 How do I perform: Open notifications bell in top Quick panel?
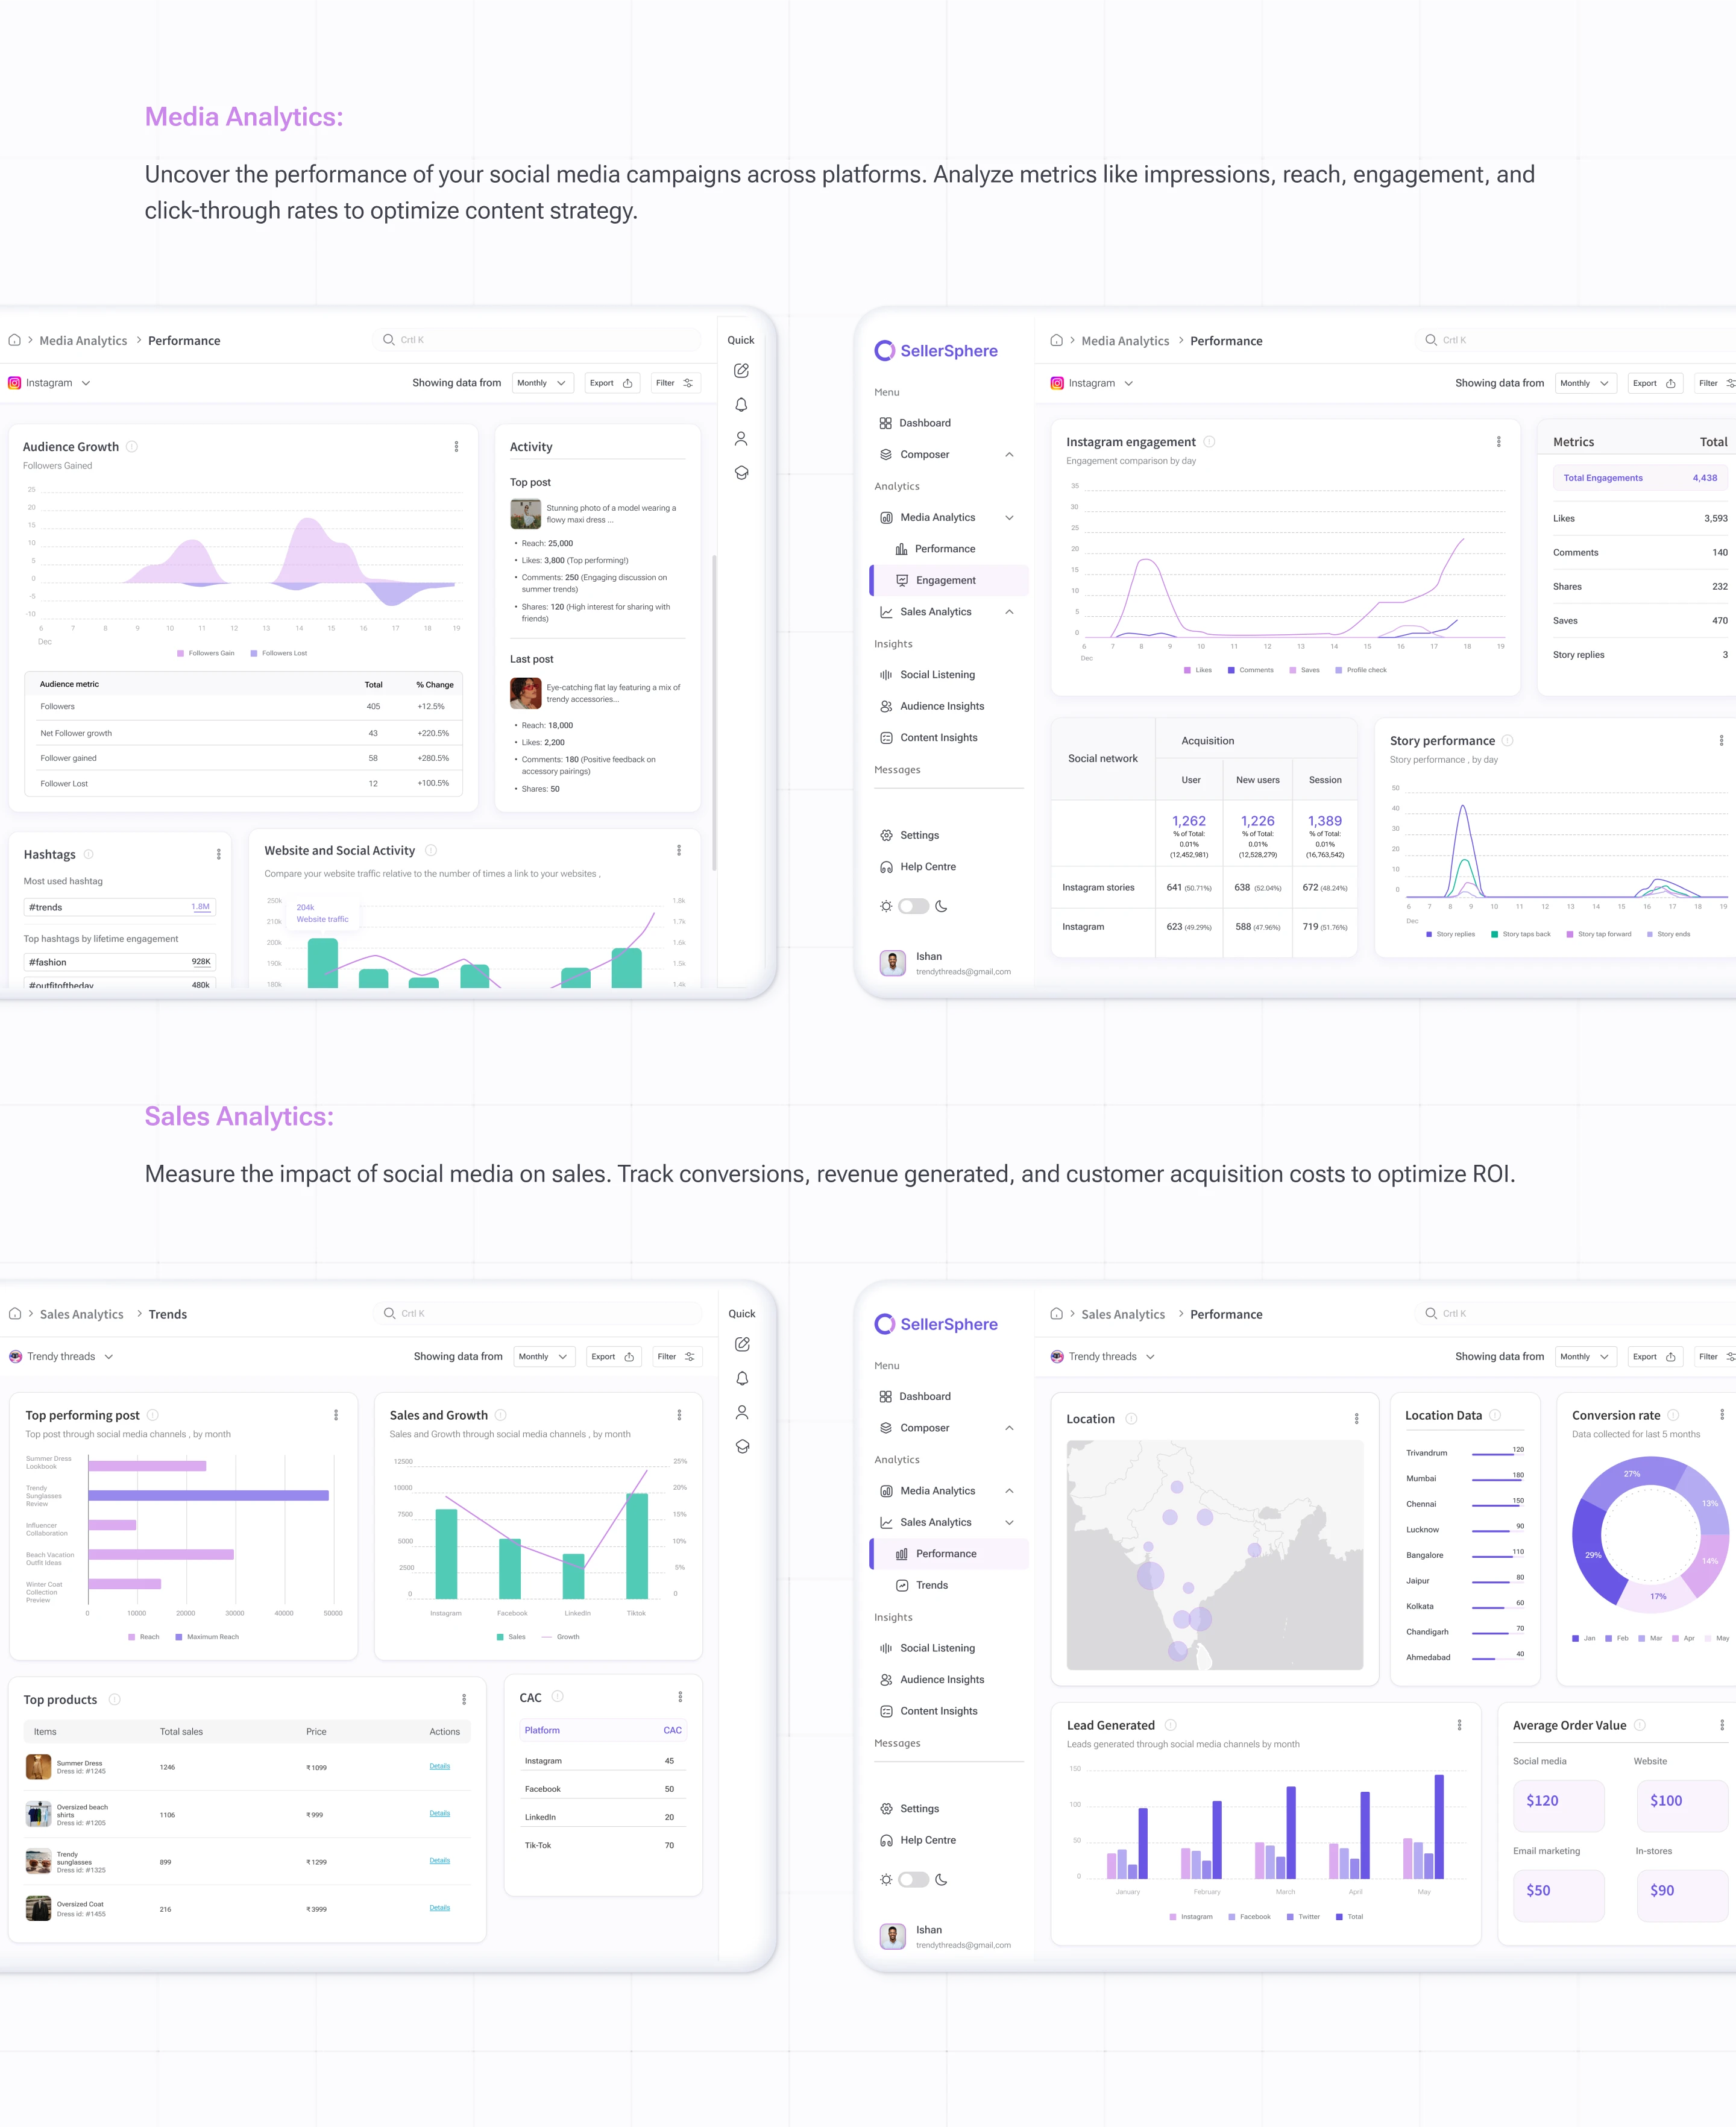(x=741, y=405)
